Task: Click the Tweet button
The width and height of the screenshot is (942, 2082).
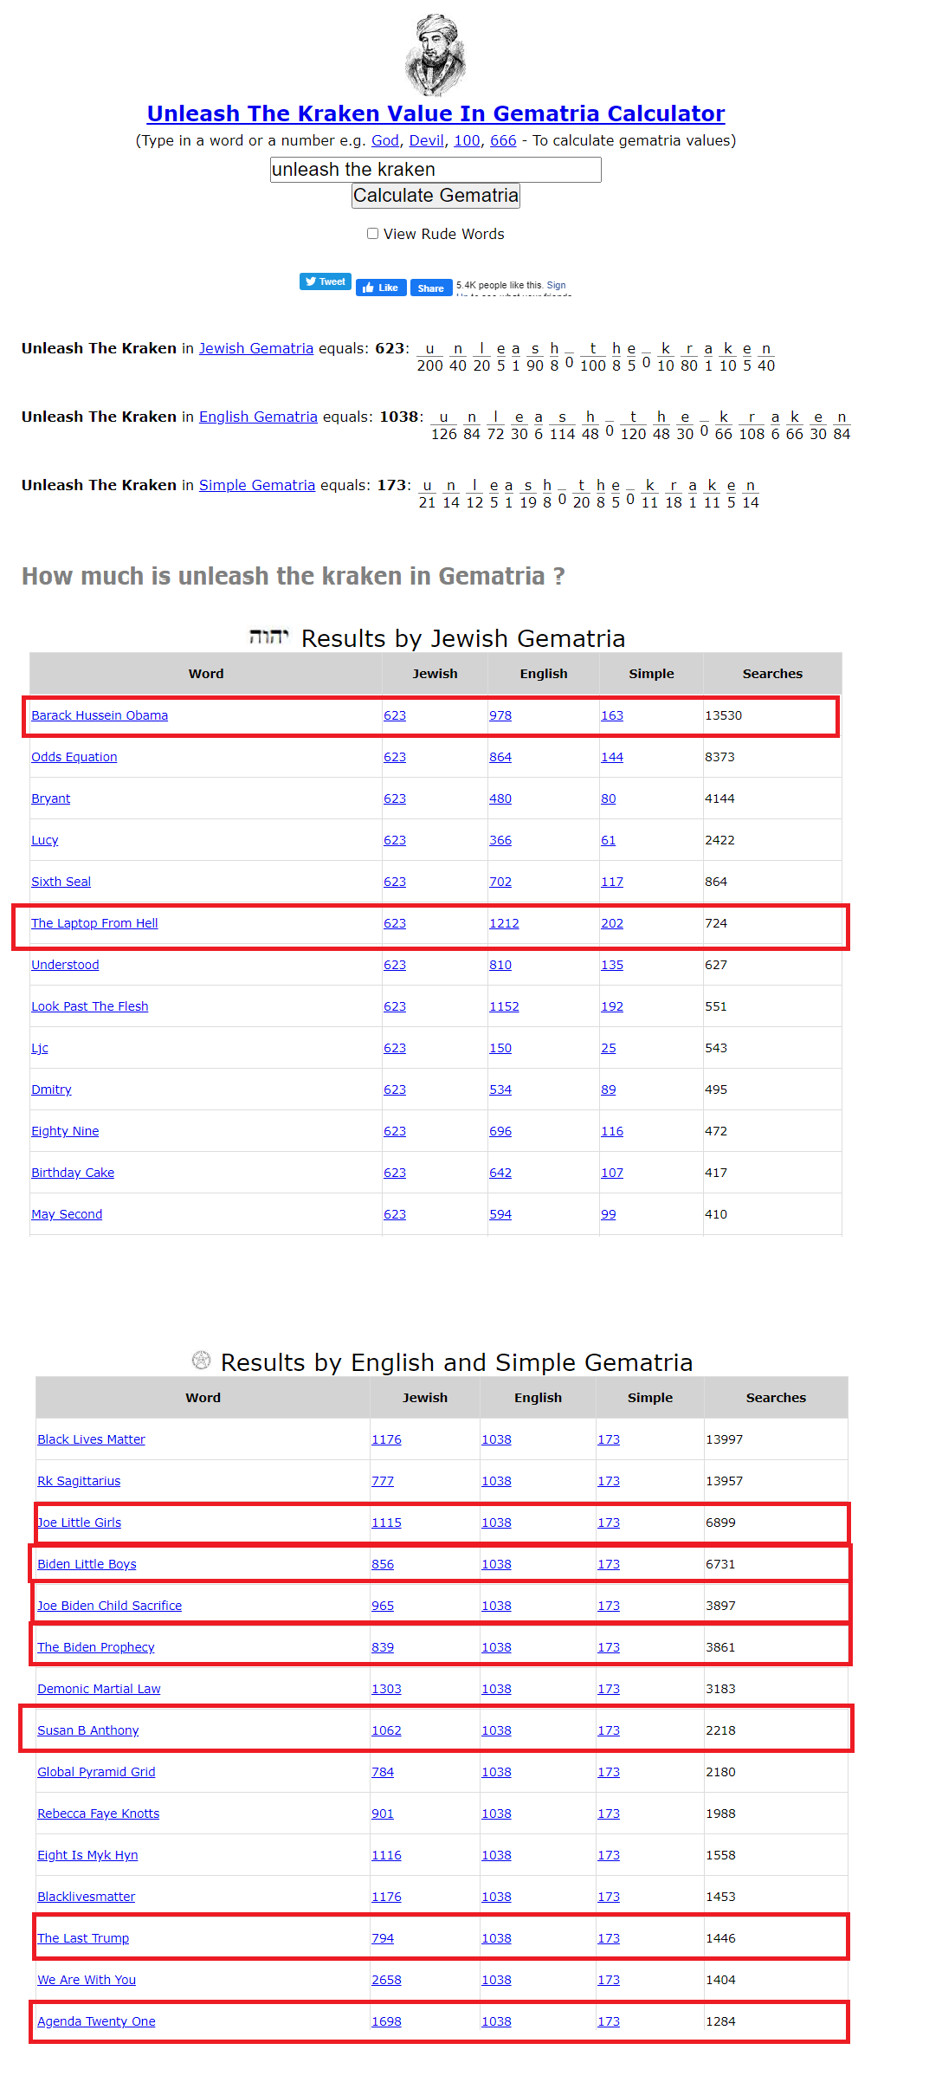Action: point(326,281)
